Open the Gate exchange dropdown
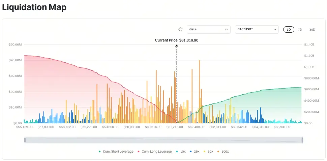The height and width of the screenshot is (161, 327). (x=209, y=30)
